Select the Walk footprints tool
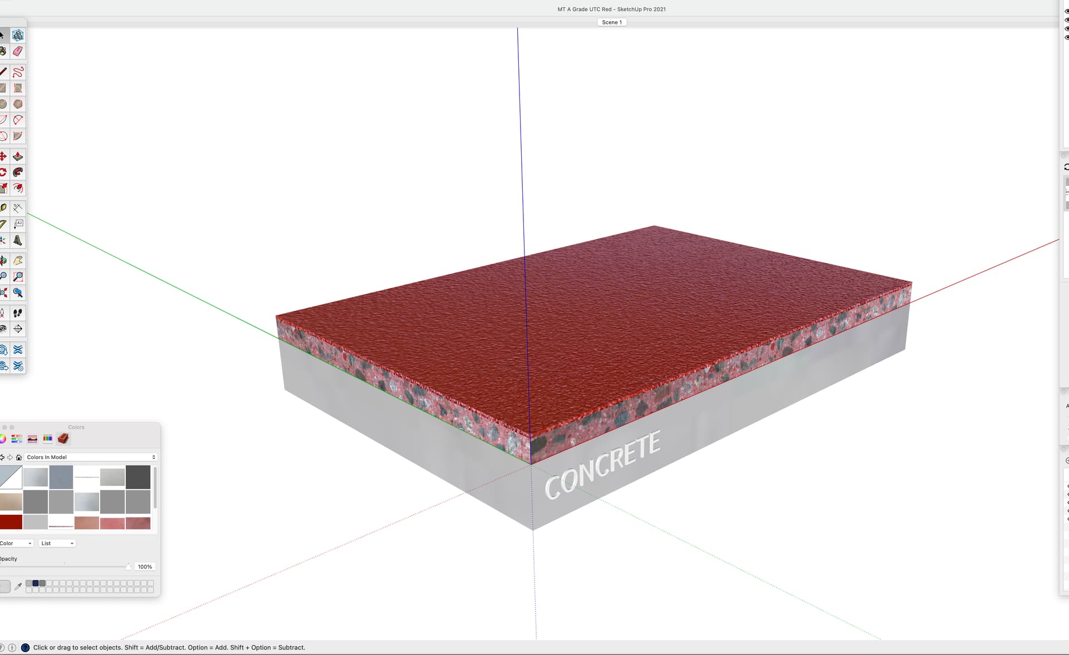This screenshot has width=1069, height=655. [x=18, y=314]
